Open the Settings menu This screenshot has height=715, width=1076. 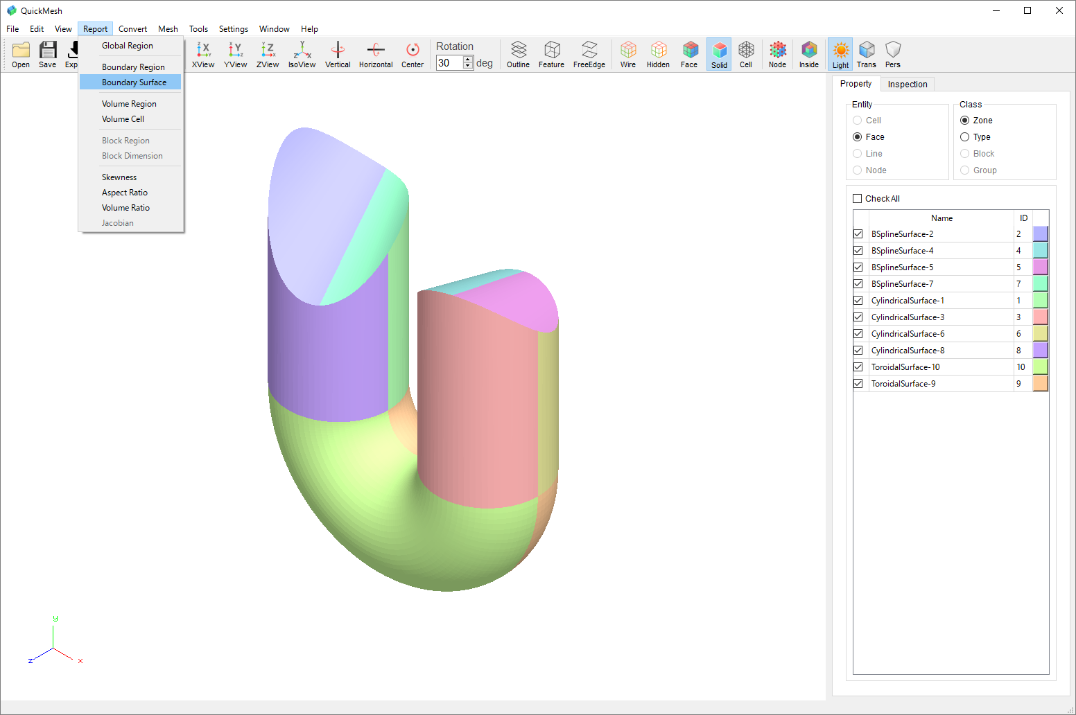click(234, 29)
